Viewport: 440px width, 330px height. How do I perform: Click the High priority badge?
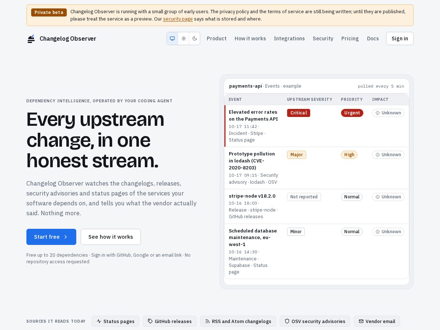(x=349, y=155)
